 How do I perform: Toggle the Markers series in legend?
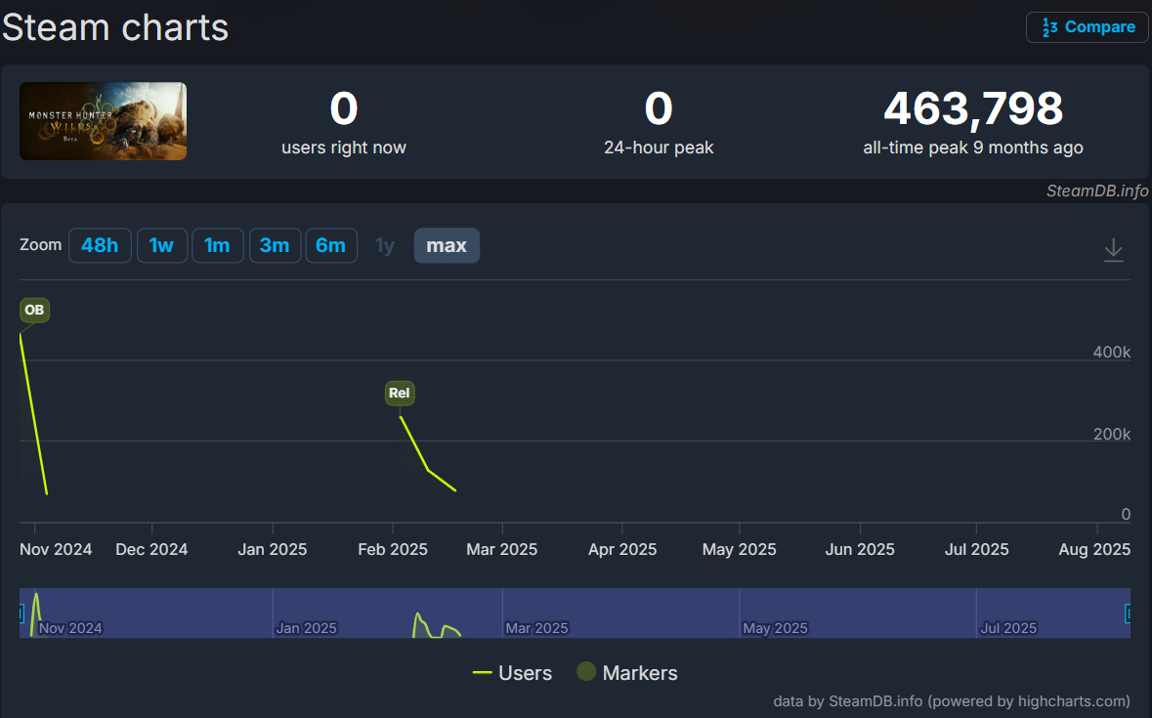pyautogui.click(x=626, y=672)
